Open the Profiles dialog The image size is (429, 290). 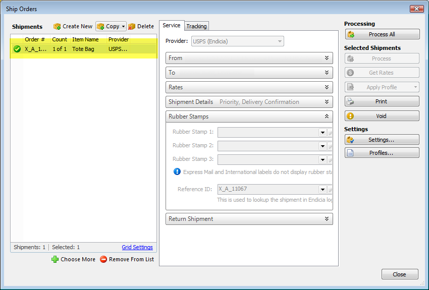[x=382, y=153]
